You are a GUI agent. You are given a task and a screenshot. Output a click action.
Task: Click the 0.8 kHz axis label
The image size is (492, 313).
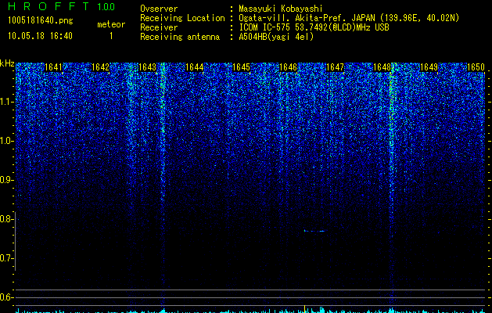coord(6,219)
